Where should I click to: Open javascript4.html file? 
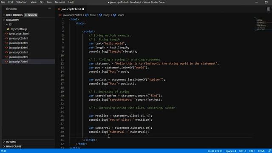[x=19, y=48]
